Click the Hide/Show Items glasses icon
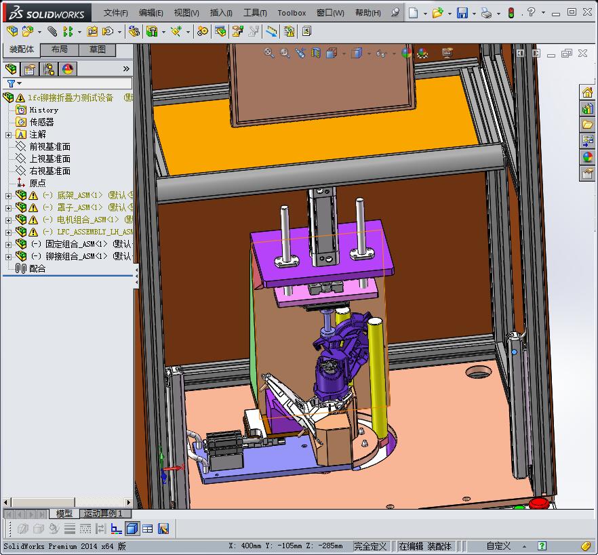The height and width of the screenshot is (555, 598). [381, 54]
